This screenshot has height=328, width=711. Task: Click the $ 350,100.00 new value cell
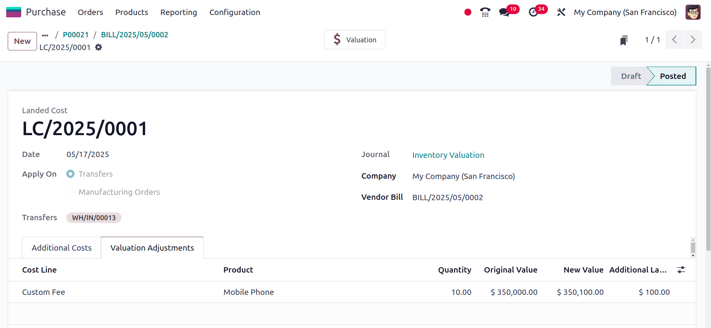click(580, 292)
